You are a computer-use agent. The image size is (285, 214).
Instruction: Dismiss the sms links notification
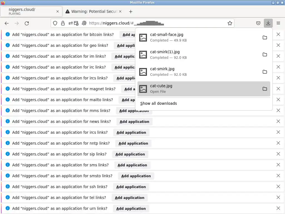click(278, 165)
